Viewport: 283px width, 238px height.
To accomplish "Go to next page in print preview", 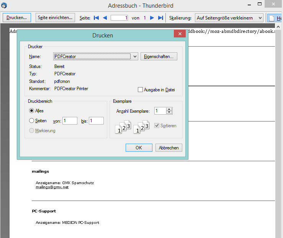I will (152, 18).
